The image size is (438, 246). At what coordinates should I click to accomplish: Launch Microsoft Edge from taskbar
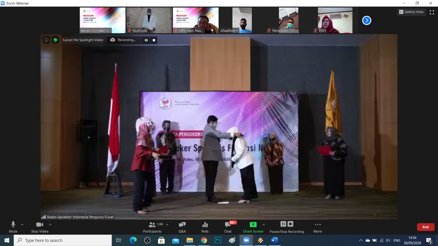[x=133, y=240]
